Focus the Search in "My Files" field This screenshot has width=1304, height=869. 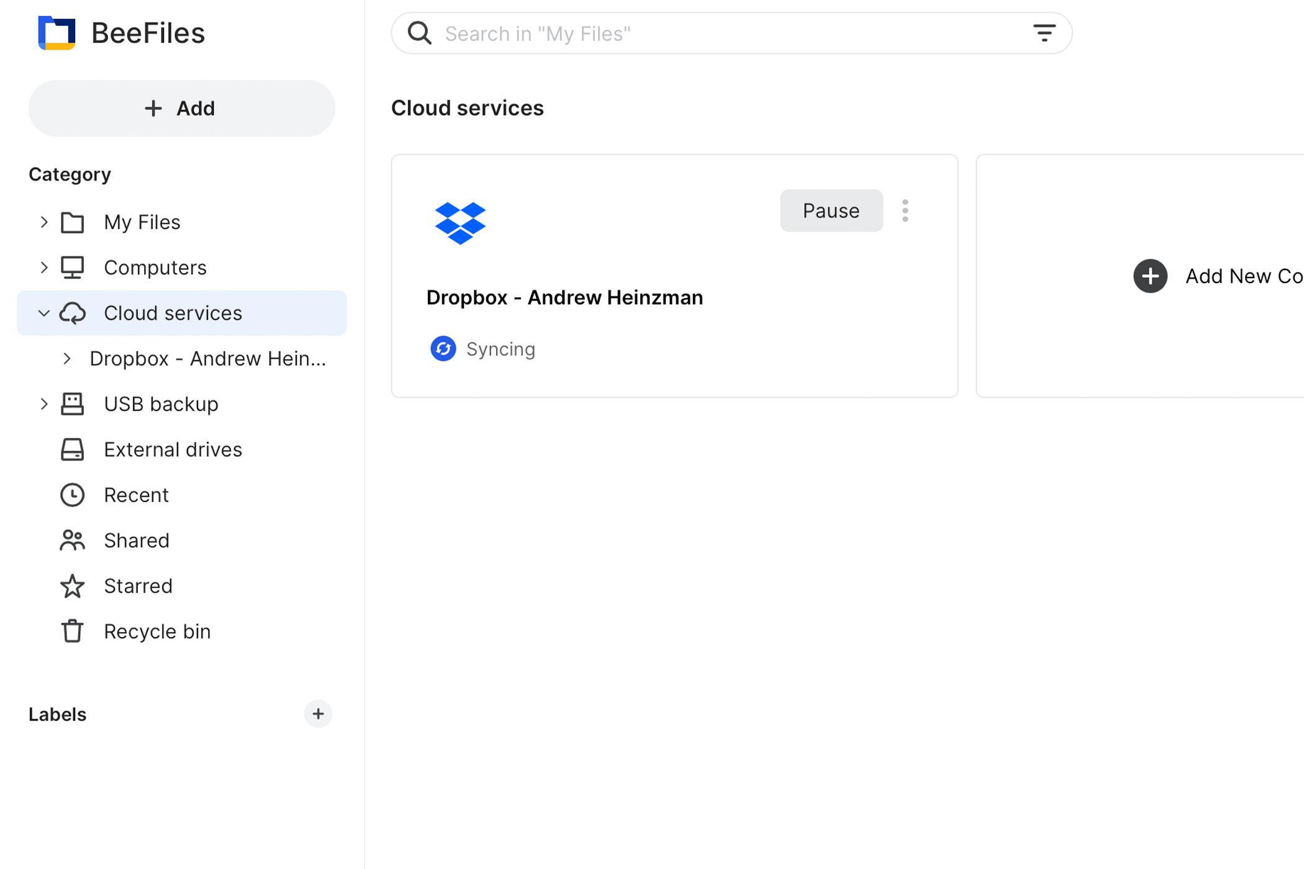coord(731,33)
